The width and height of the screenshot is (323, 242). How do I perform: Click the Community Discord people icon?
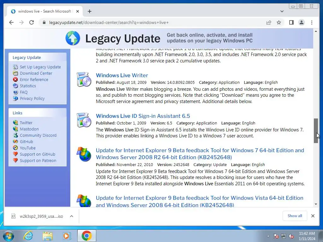point(15,135)
